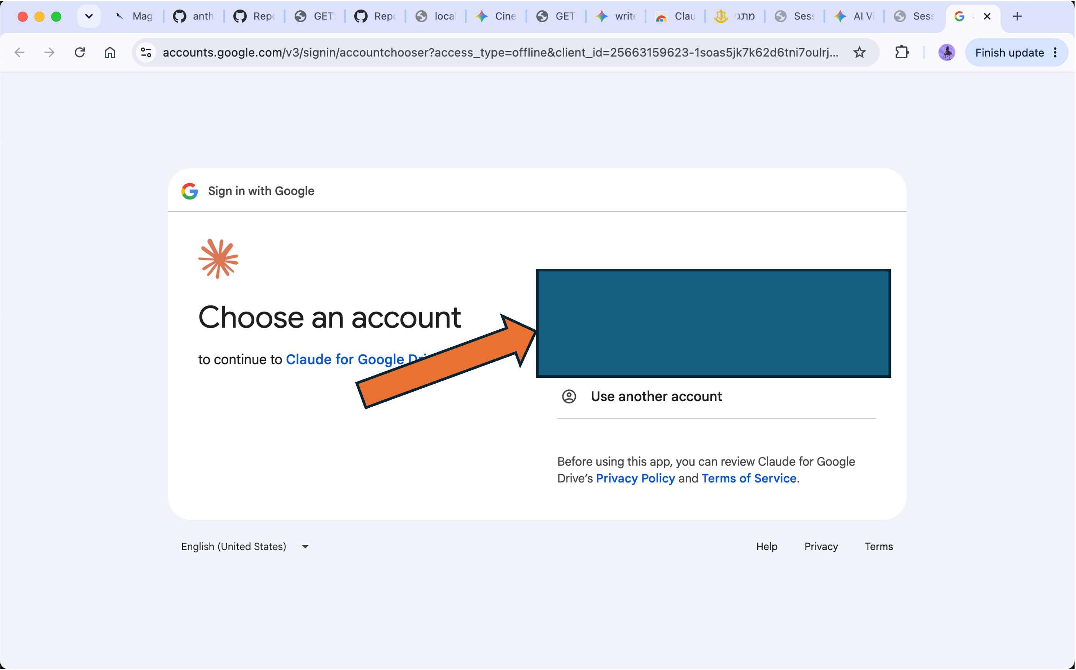Image resolution: width=1076 pixels, height=670 pixels.
Task: Click the Terms footer link
Action: point(879,546)
